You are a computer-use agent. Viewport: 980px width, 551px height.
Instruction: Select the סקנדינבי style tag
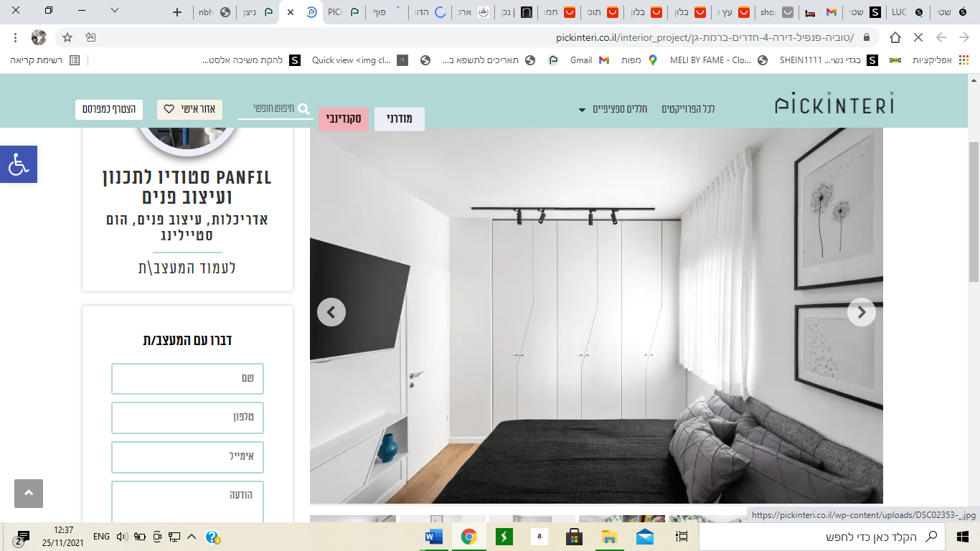point(343,119)
